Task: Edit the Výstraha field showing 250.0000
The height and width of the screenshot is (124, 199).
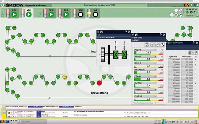Action: pyautogui.click(x=174, y=67)
